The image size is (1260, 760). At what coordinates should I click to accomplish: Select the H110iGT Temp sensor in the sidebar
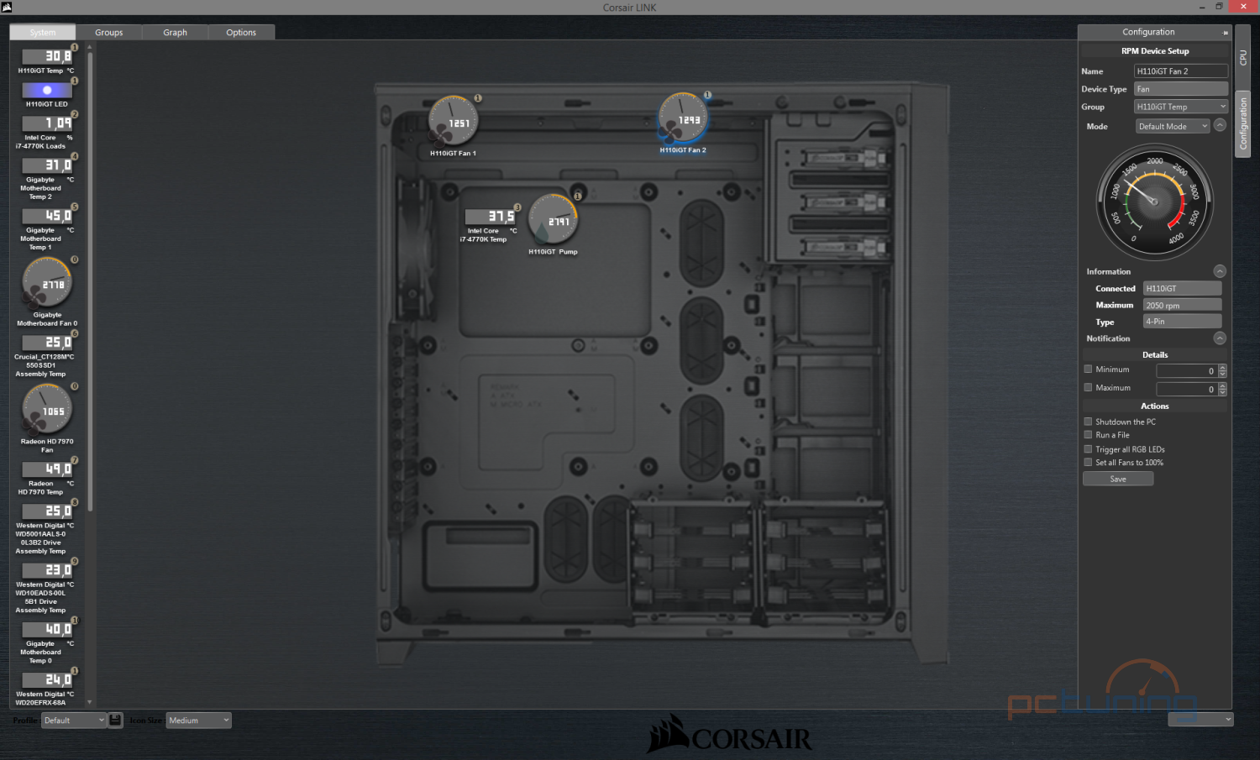pos(46,56)
